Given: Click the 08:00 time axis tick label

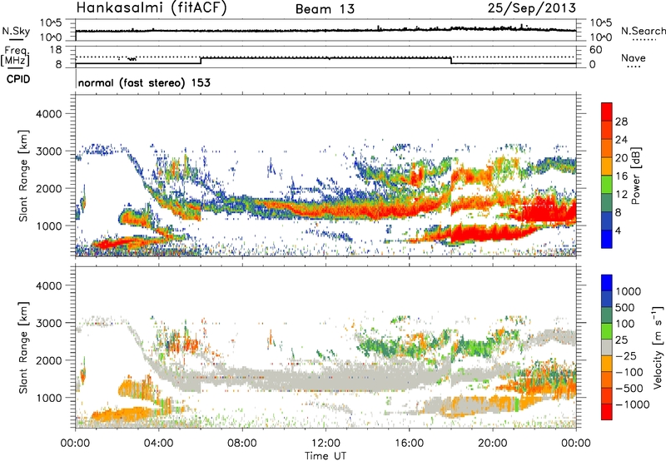Looking at the screenshot, I should point(242,444).
